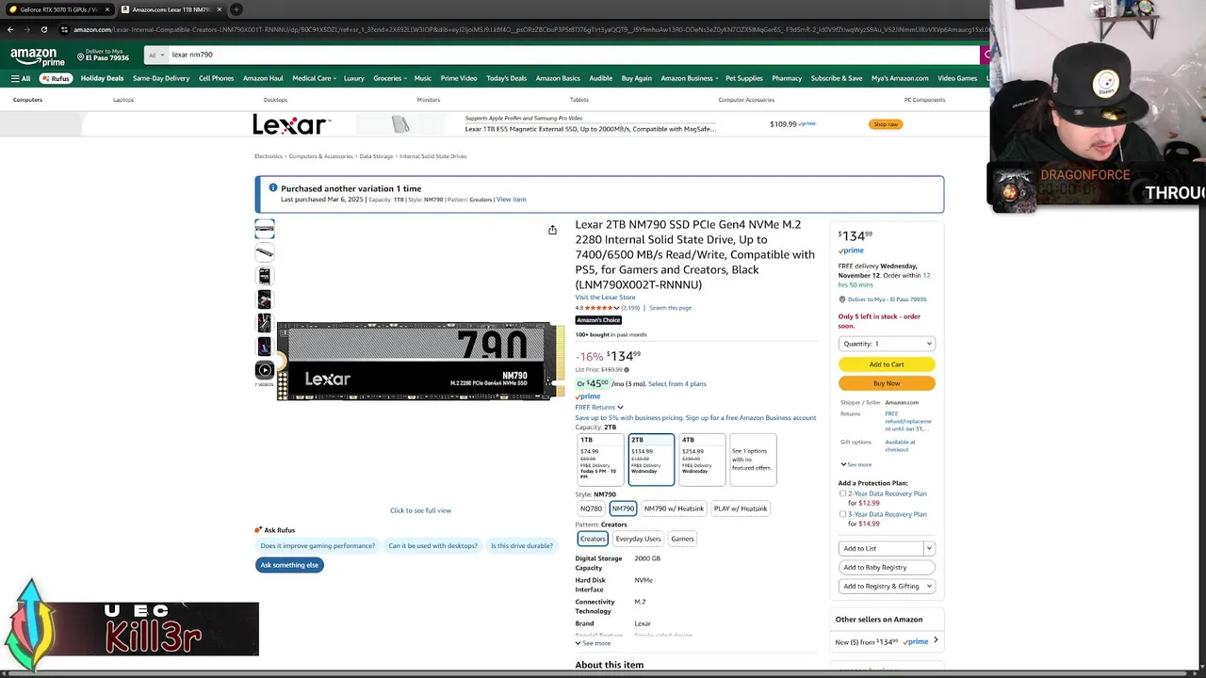Open the All hamburger menu
Viewport: 1206px width, 678px height.
pyautogui.click(x=21, y=78)
